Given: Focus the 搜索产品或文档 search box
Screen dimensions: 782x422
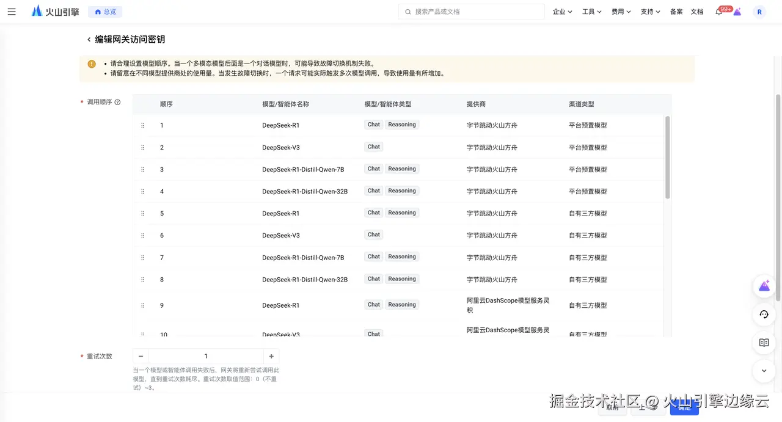Looking at the screenshot, I should click(471, 12).
